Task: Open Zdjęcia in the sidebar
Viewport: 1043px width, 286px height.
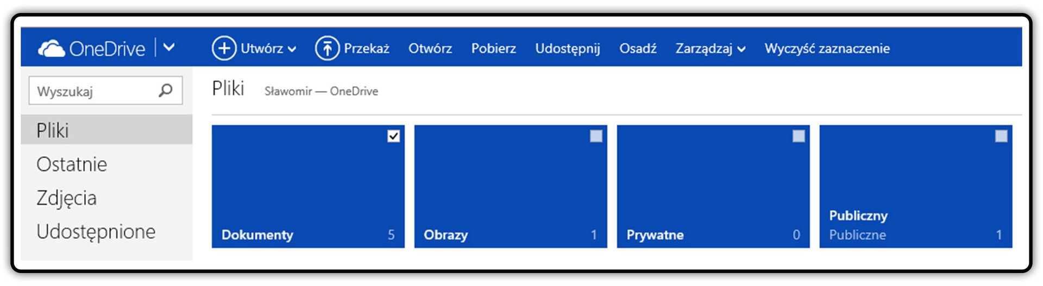Action: point(66,198)
